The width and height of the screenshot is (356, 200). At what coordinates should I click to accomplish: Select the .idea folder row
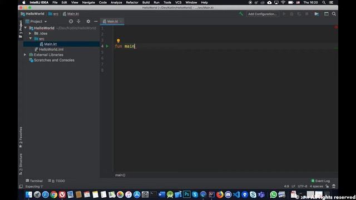(x=61, y=33)
